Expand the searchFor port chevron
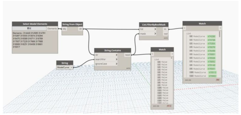241x115 pixels. (116, 59)
